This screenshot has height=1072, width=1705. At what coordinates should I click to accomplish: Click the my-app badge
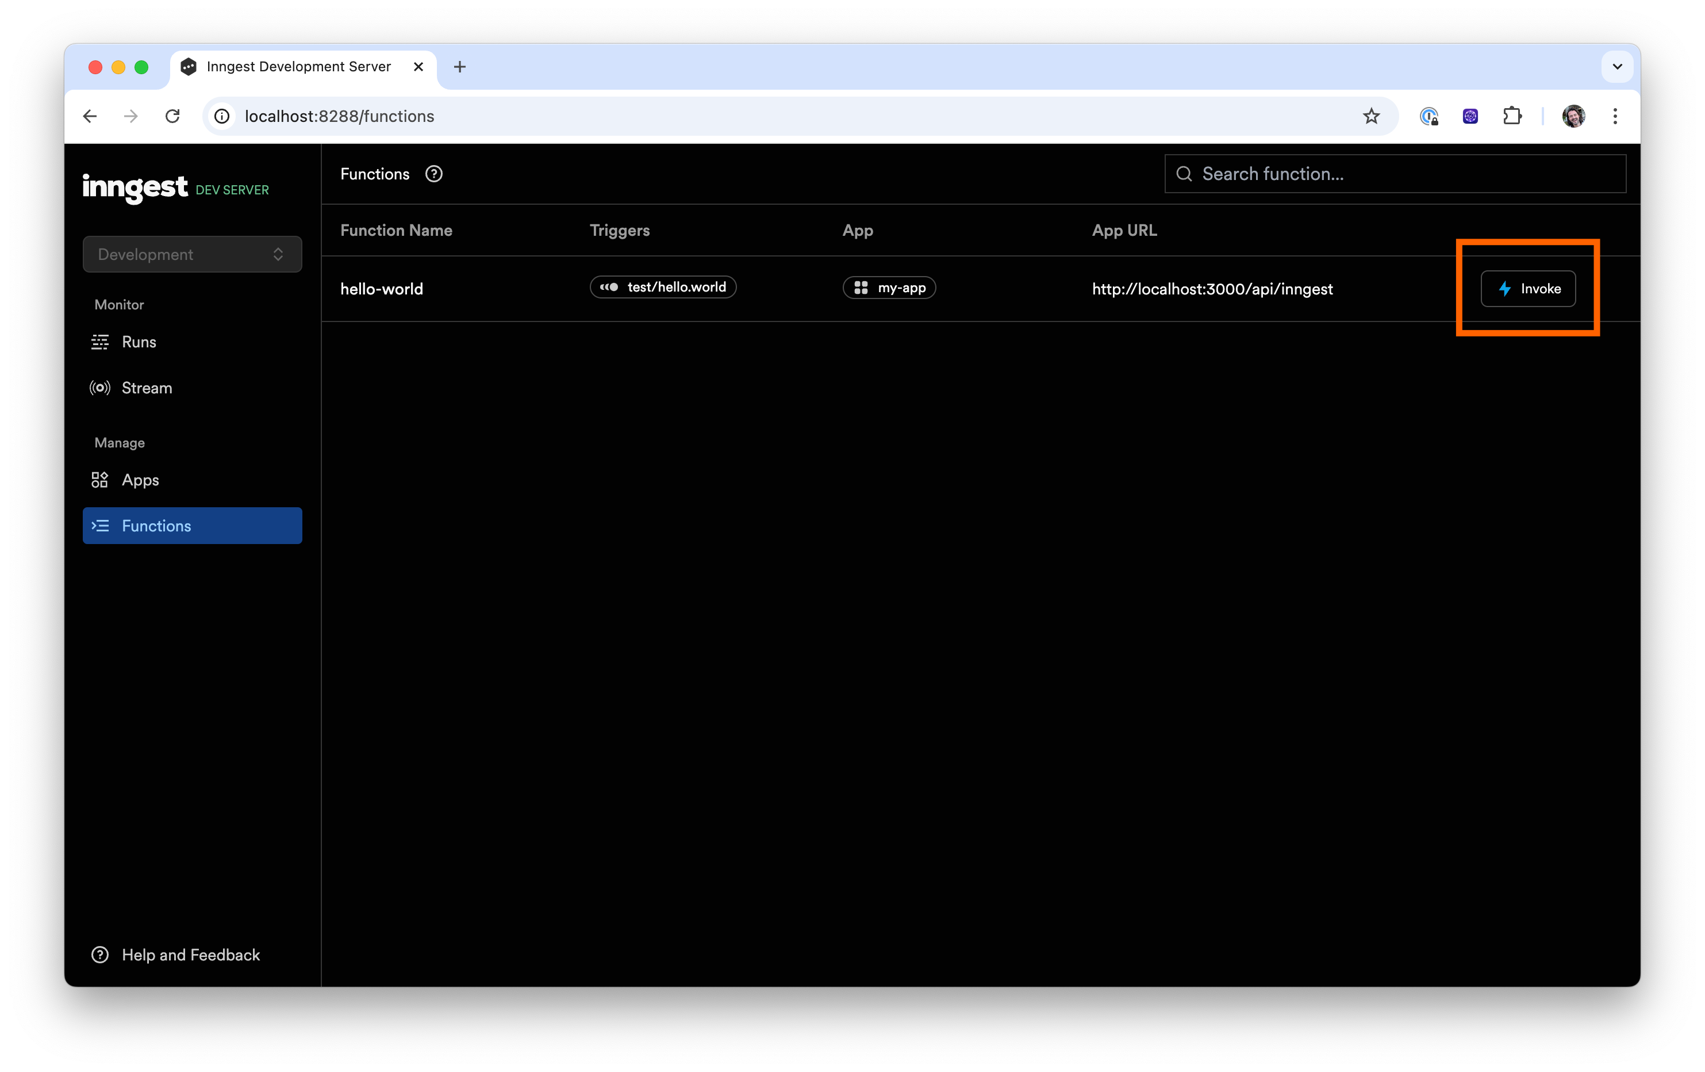(889, 288)
